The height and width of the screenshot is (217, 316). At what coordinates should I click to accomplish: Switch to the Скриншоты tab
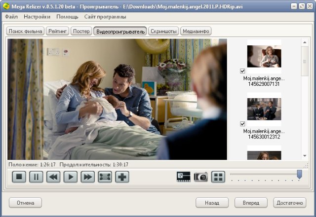tap(163, 31)
